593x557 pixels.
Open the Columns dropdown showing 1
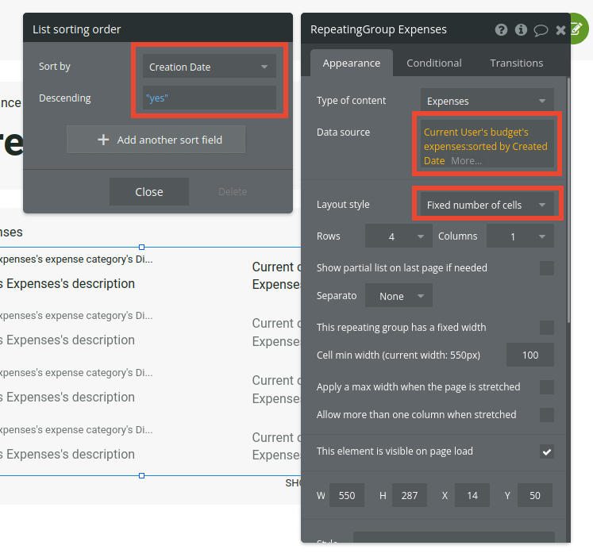(x=520, y=236)
